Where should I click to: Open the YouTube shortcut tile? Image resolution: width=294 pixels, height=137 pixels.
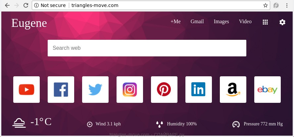26,90
